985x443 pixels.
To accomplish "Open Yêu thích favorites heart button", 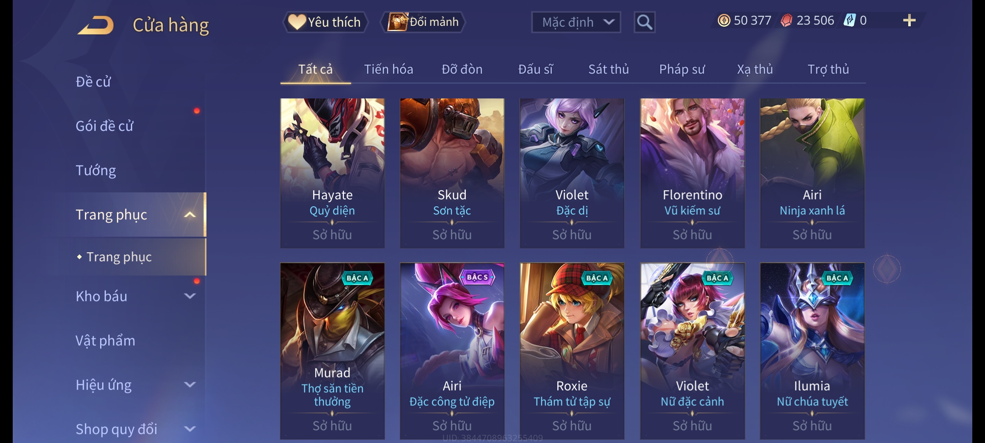I will [325, 22].
